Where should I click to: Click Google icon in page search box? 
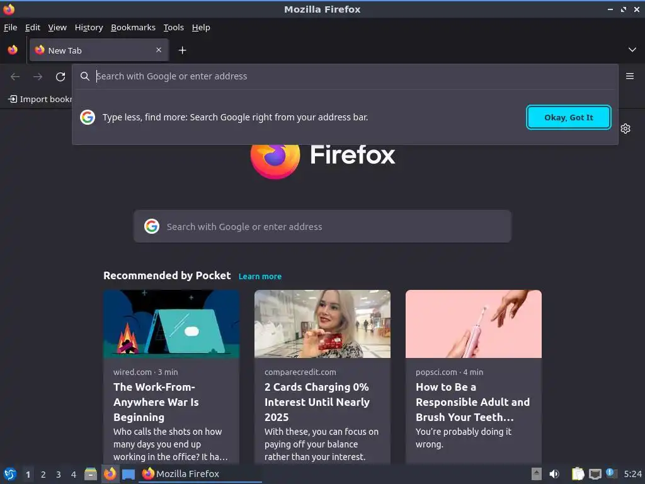(x=152, y=226)
